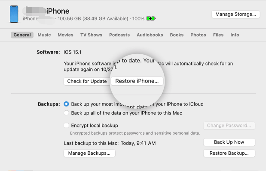Screen dimensions: 266x171
Task: Click Restore iPhone button
Action: point(137,81)
